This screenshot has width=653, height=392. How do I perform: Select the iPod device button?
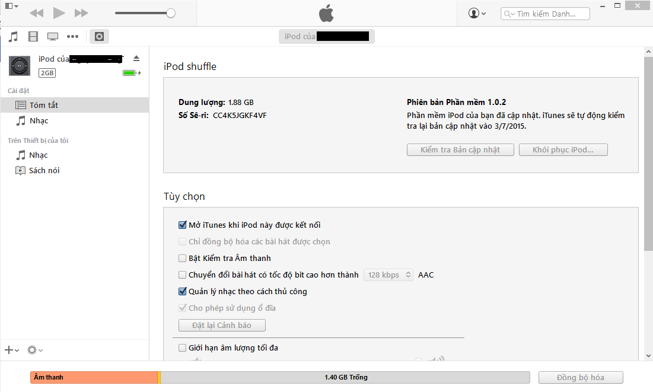99,36
